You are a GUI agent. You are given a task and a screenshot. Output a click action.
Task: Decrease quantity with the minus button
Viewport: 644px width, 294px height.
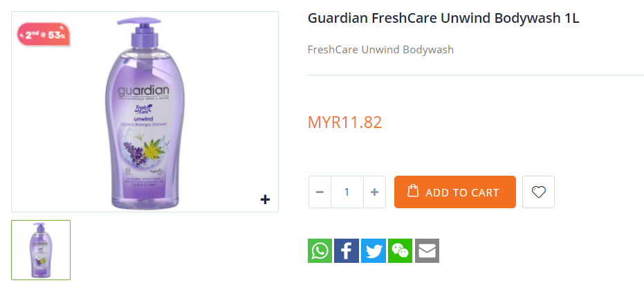coord(320,192)
